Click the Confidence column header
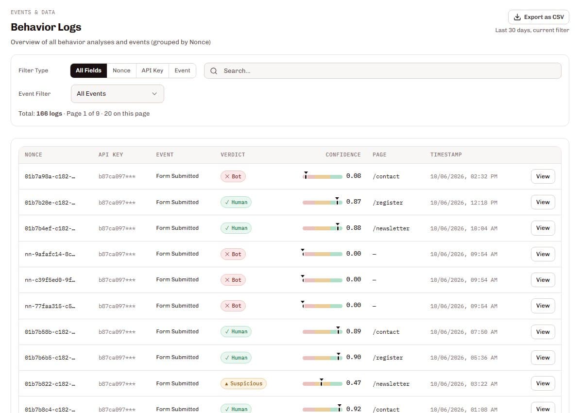The height and width of the screenshot is (413, 580). click(x=343, y=155)
